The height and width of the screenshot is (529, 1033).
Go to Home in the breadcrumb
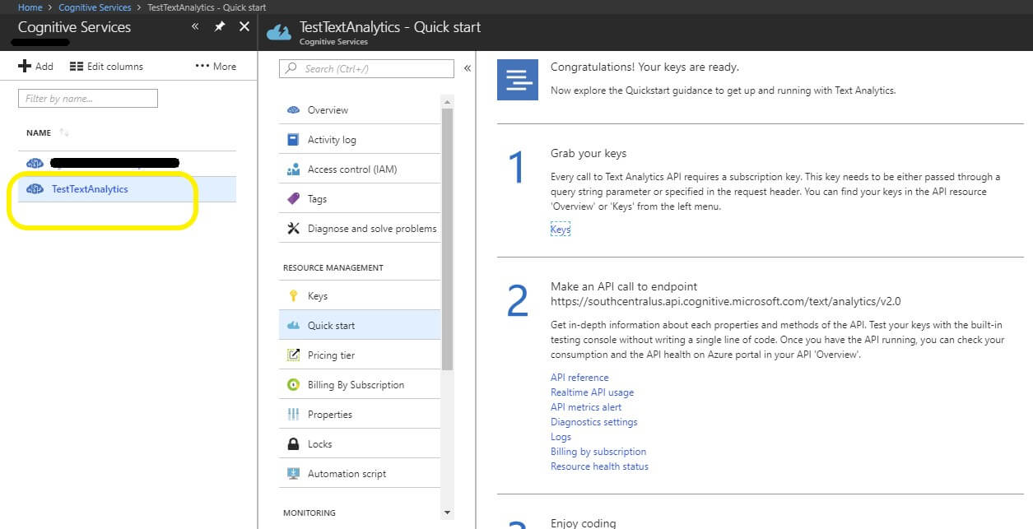point(30,7)
